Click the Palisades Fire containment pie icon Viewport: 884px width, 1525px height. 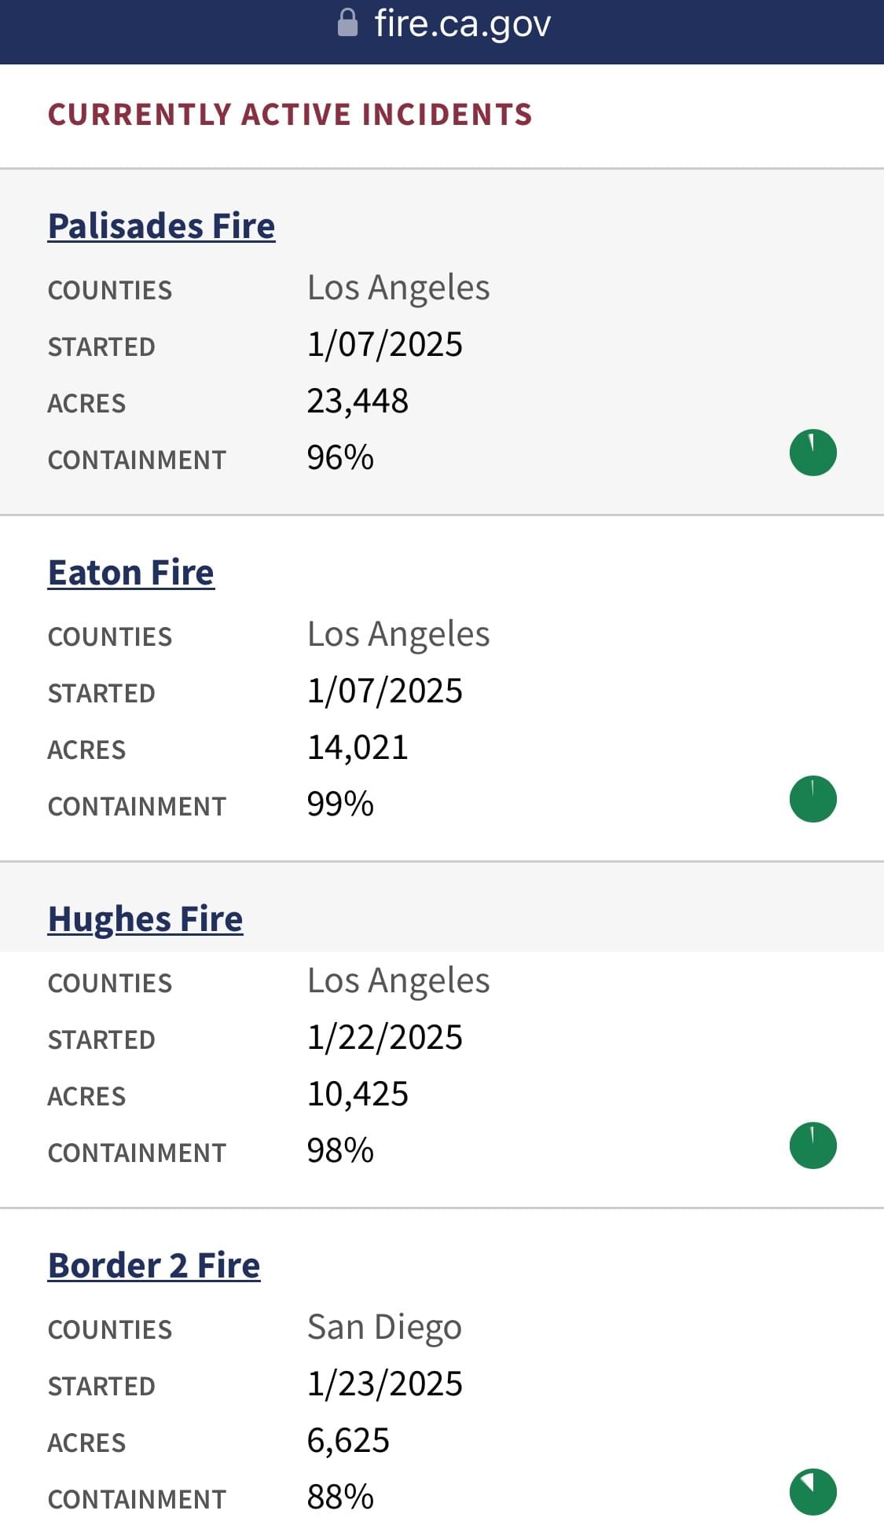pos(813,453)
